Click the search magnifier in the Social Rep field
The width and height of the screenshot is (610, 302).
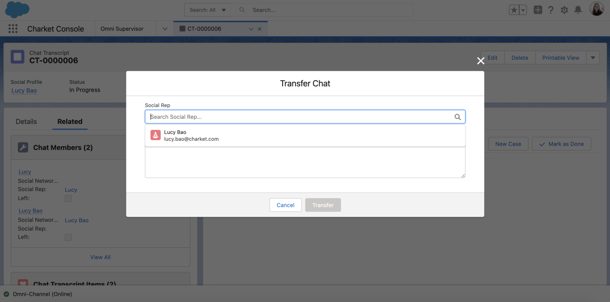coord(457,117)
